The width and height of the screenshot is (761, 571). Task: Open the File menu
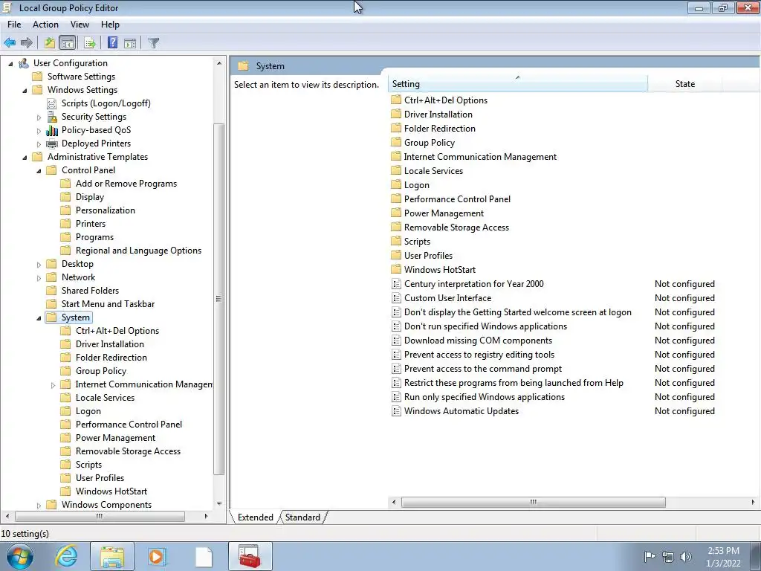point(14,25)
